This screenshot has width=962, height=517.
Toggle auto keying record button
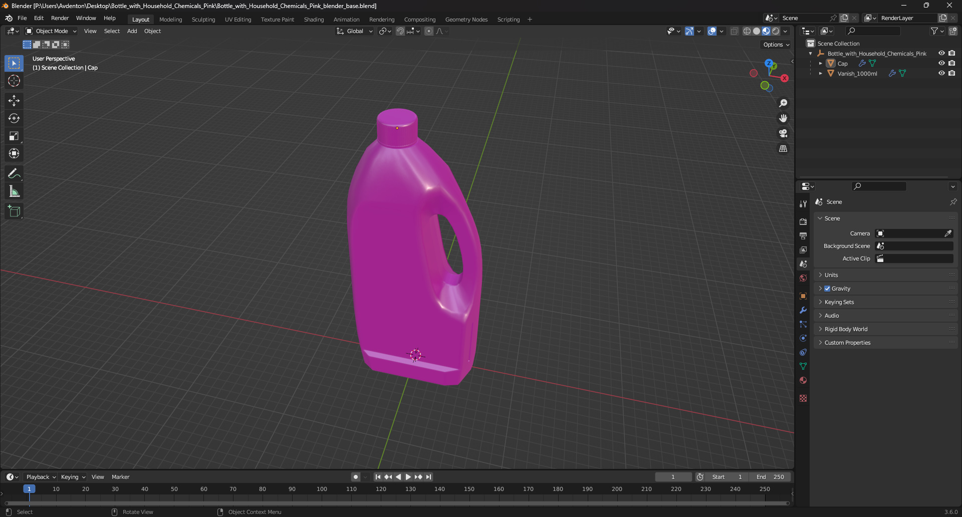(356, 477)
